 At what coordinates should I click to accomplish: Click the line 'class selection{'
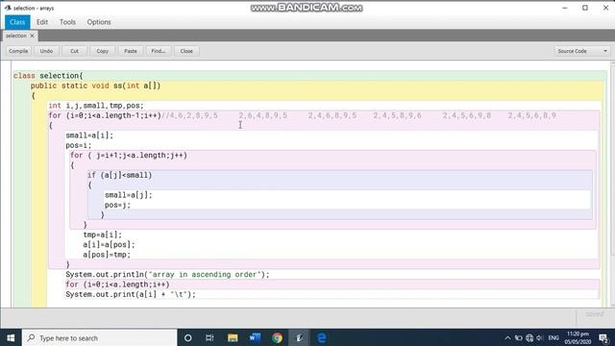(48, 76)
